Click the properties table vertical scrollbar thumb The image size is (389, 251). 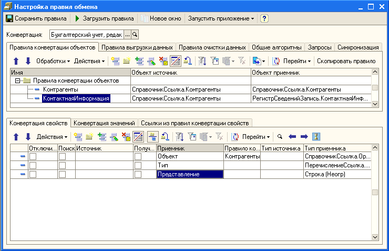(x=375, y=193)
